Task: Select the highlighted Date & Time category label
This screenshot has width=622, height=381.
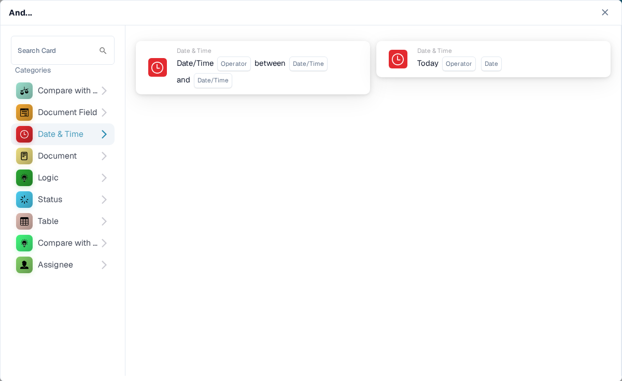Action: point(61,134)
